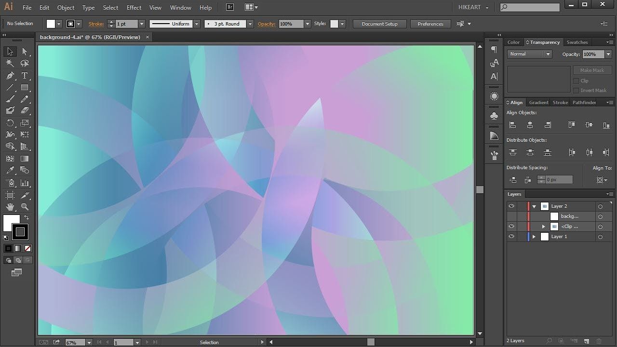
Task: Select the Type tool
Action: tap(25, 76)
